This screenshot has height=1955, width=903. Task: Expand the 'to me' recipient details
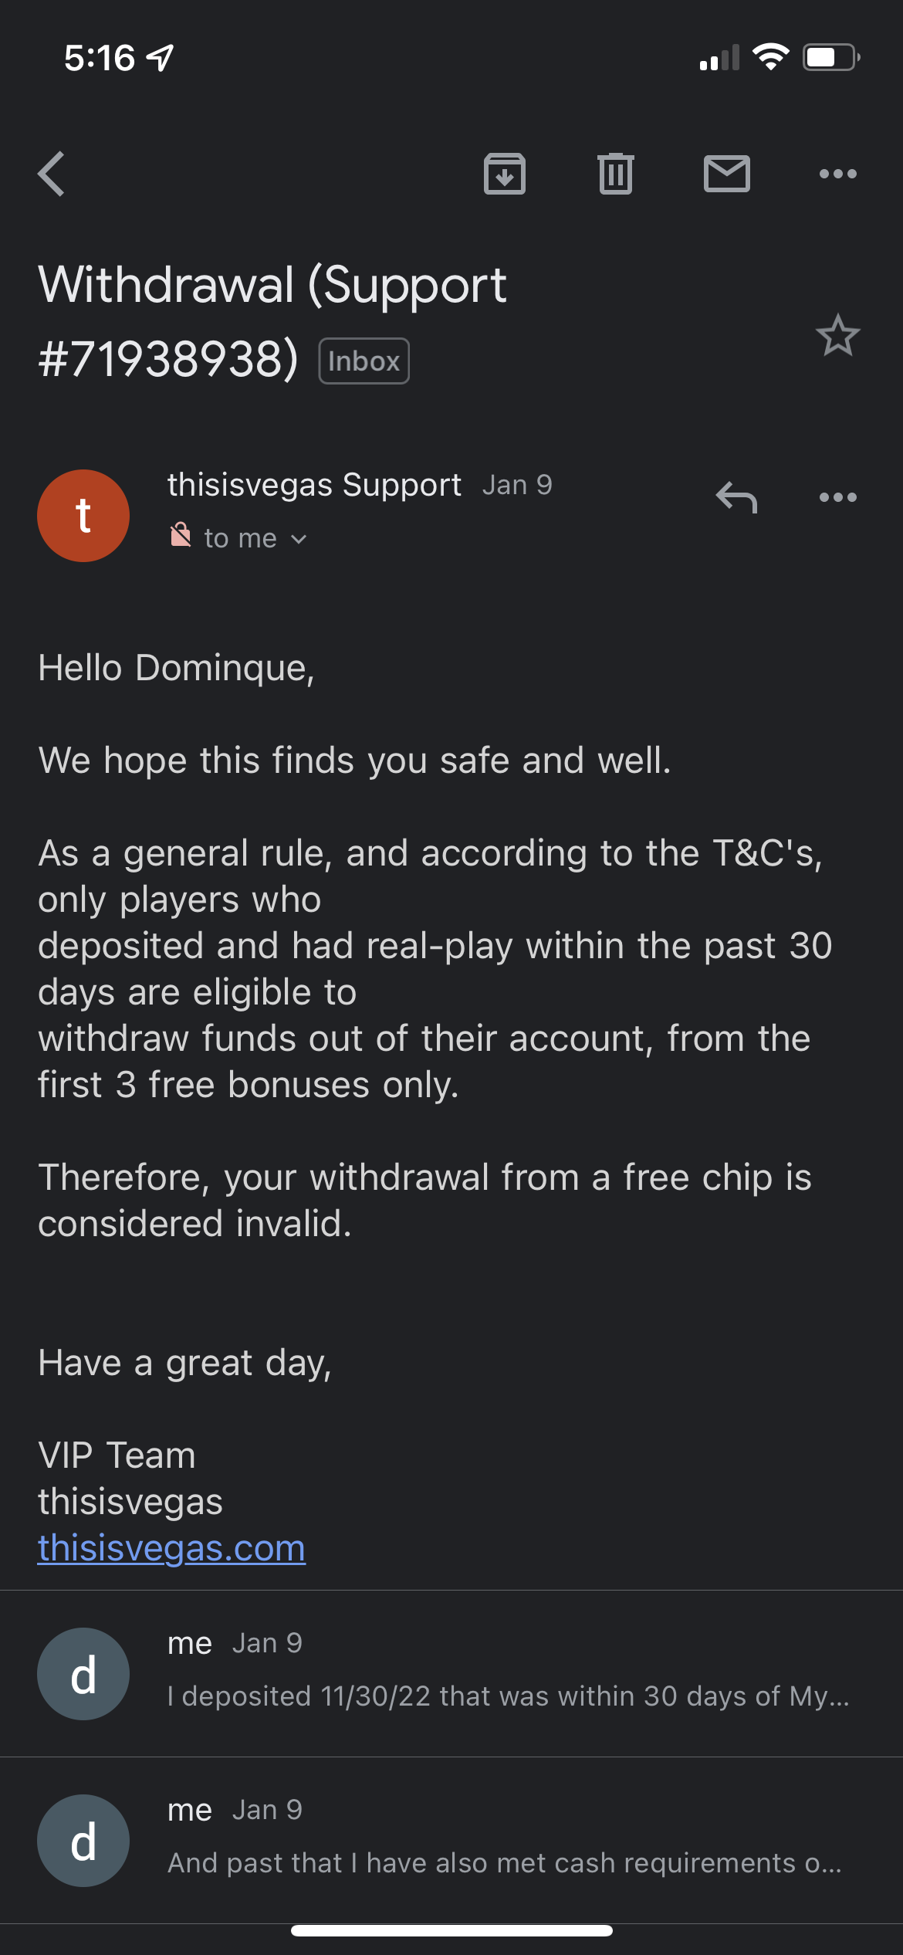[x=255, y=538]
